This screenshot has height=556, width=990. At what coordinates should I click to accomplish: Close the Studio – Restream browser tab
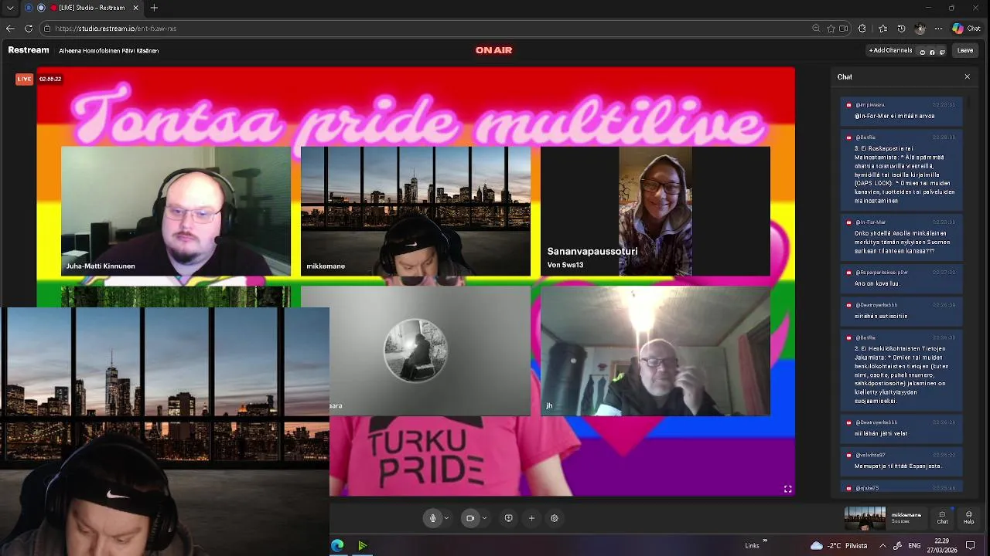[136, 8]
